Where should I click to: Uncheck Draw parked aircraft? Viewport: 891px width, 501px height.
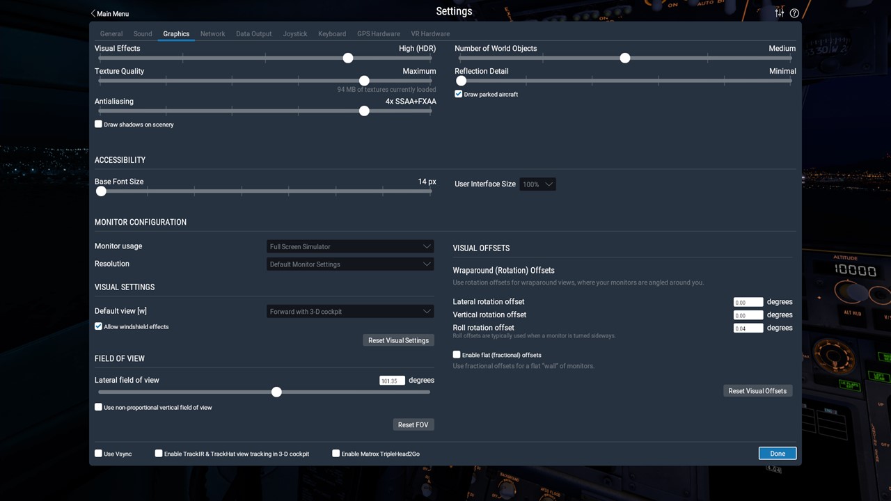point(459,94)
